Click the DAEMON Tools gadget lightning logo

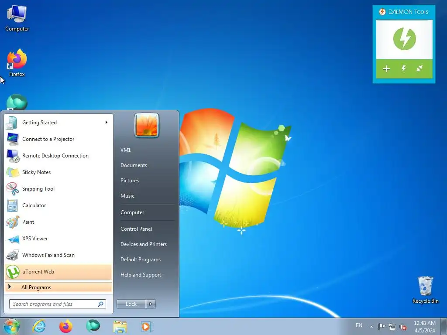(x=404, y=39)
